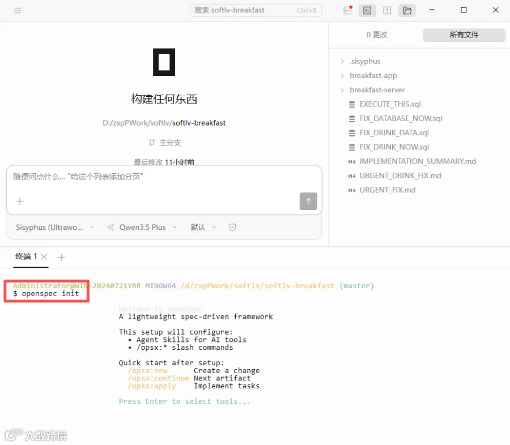Click the black square app logo
510x445 pixels.
point(164,62)
